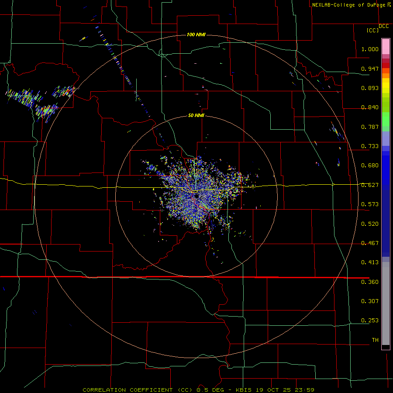Click the 0.360 color scale value
The image size is (393, 393).
[x=370, y=282]
